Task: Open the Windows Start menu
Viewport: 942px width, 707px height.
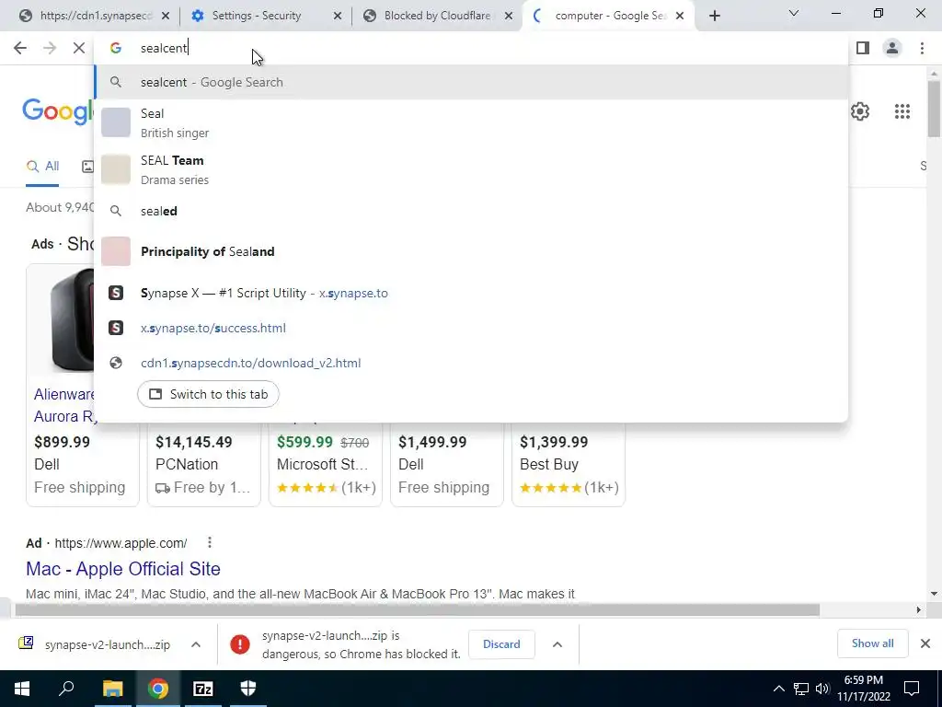Action: 22,689
